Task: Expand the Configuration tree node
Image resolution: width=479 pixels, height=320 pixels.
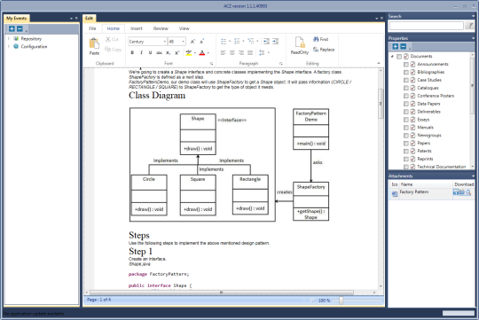Action: click(9, 46)
